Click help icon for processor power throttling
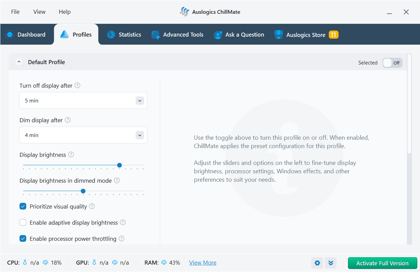This screenshot has height=272, width=420. coord(121,238)
